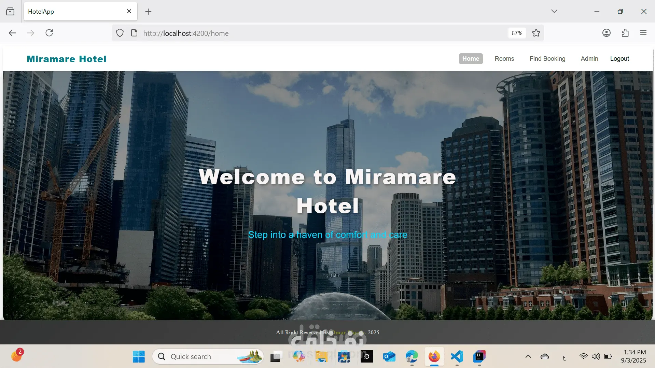Screen dimensions: 655x368
Task: Close the HotelApp tab
Action: coord(129,11)
